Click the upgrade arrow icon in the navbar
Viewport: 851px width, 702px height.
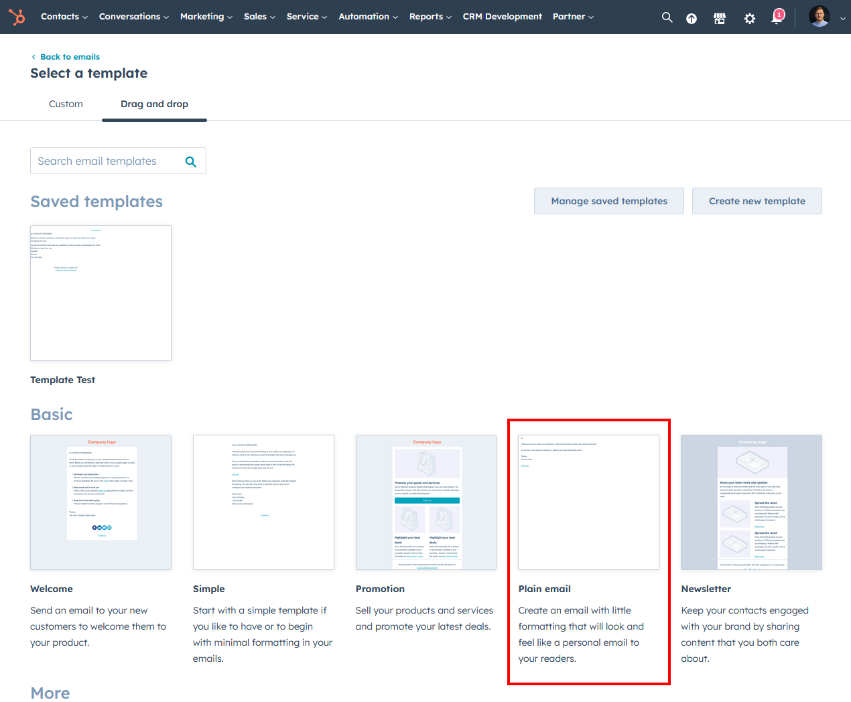tap(691, 18)
